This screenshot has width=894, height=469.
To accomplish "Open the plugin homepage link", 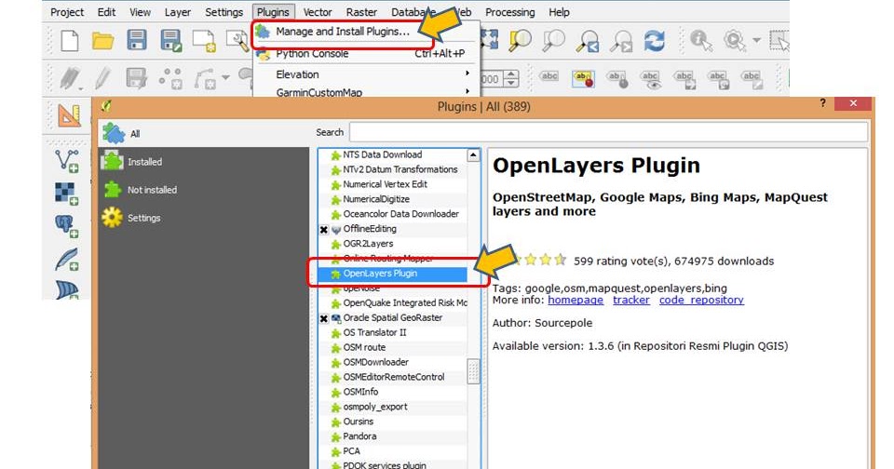I will [x=576, y=300].
